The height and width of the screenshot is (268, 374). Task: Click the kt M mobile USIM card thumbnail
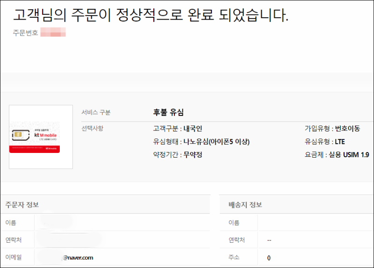point(41,137)
